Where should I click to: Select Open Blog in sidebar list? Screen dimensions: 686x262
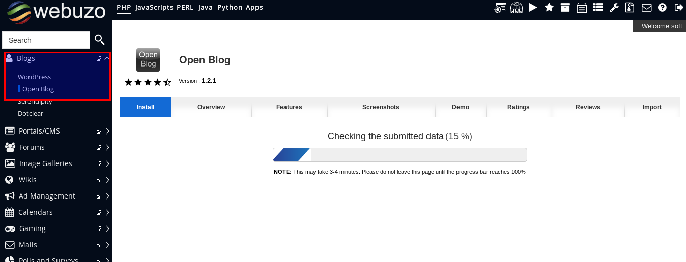pos(38,89)
